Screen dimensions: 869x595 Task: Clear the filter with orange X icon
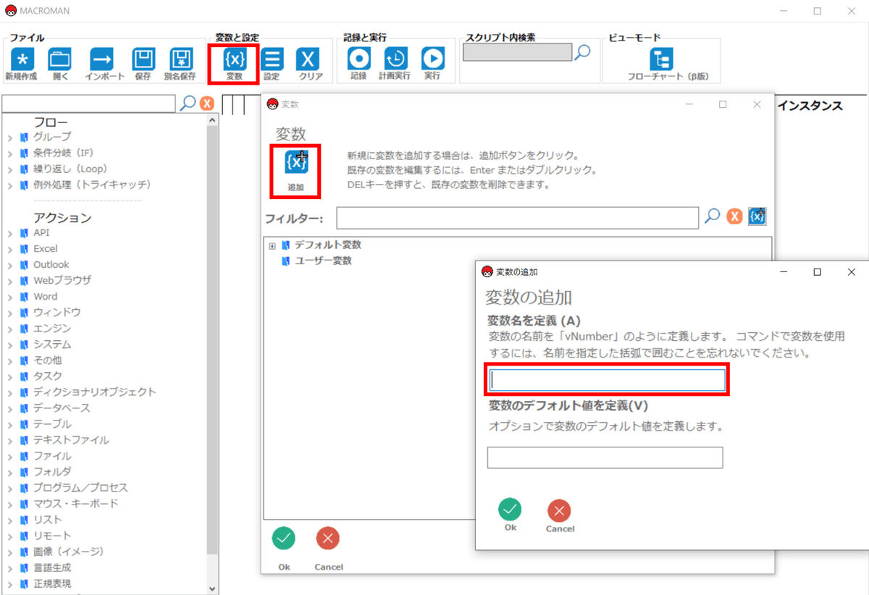pyautogui.click(x=735, y=216)
